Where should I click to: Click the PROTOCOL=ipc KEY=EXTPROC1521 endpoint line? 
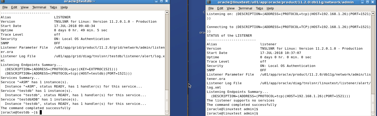pyautogui.click(x=61, y=69)
